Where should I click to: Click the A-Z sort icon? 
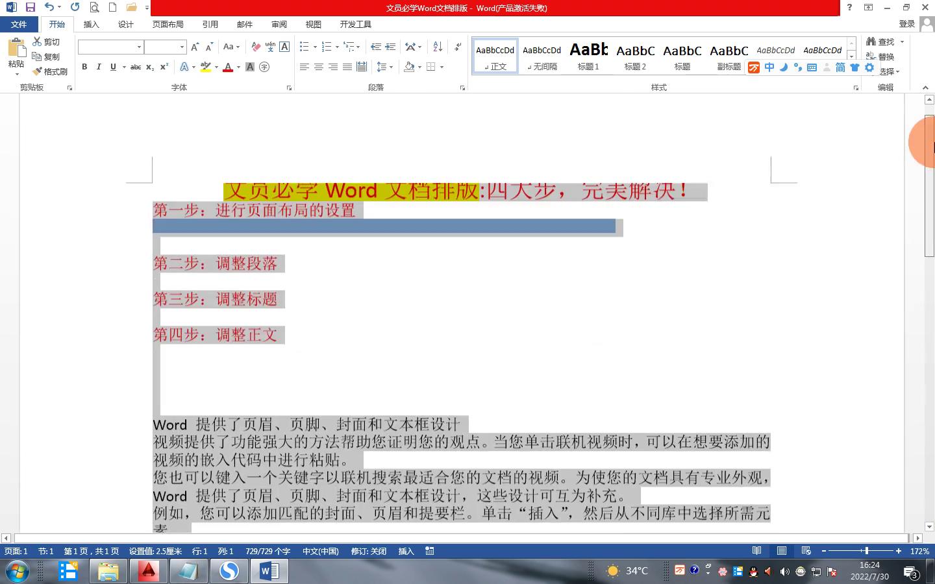pyautogui.click(x=438, y=47)
